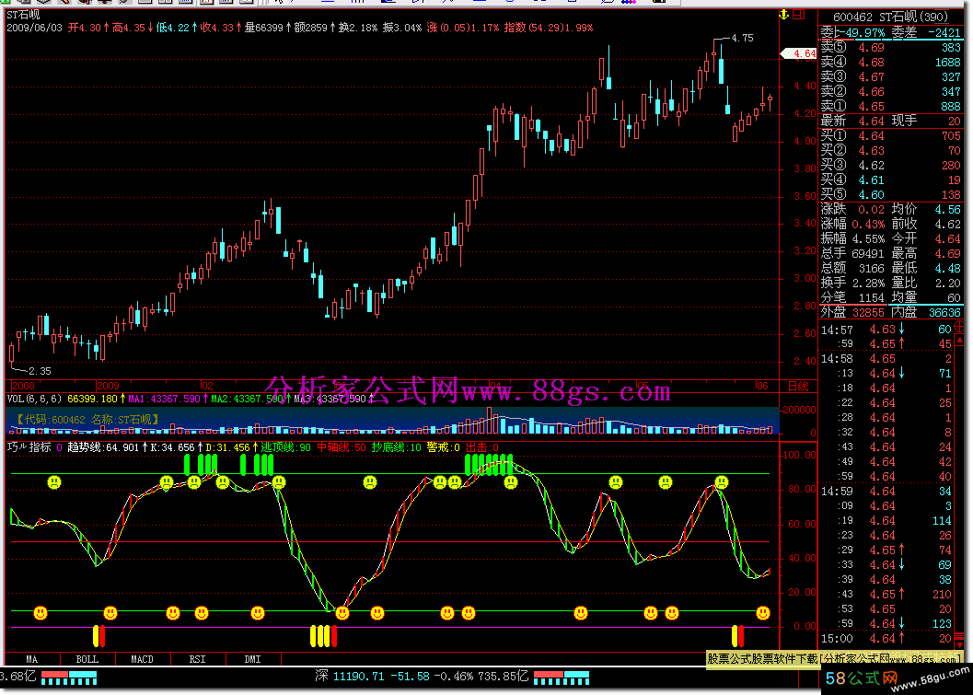Select the 14:57 4.63 tick row
The width and height of the screenshot is (973, 695).
(886, 329)
